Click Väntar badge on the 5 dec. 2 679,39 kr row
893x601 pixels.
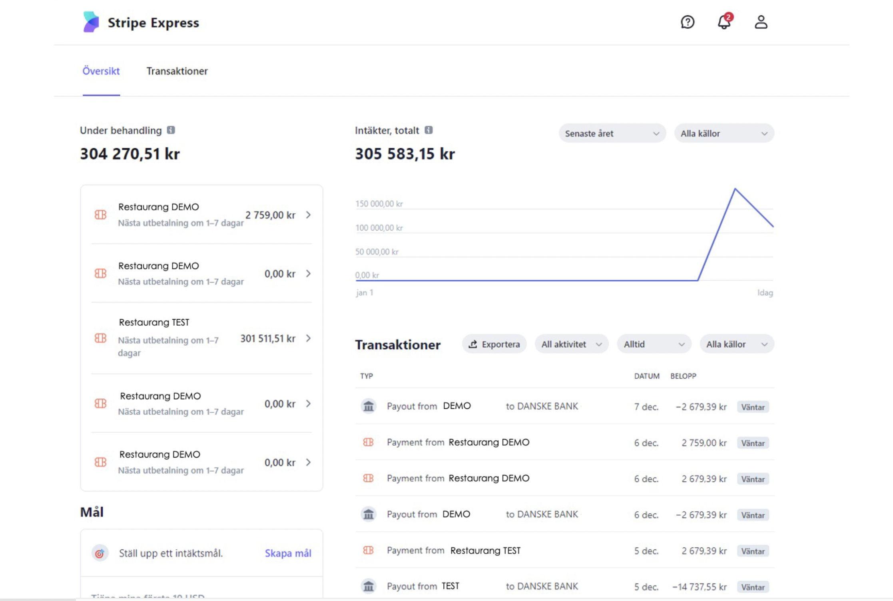(753, 551)
